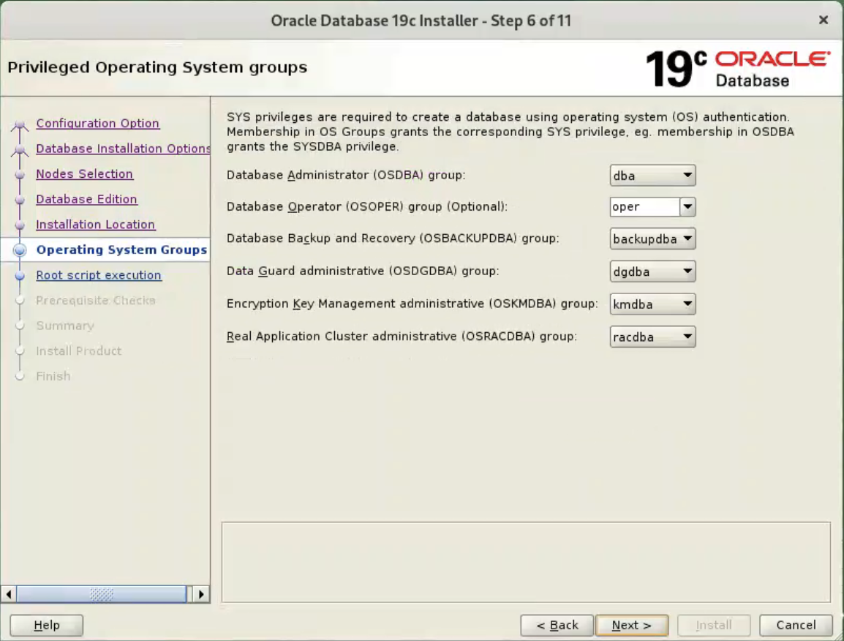Open the OSBACKUPDBA group dropdown showing backupdba
This screenshot has height=641, width=844.
pos(652,239)
